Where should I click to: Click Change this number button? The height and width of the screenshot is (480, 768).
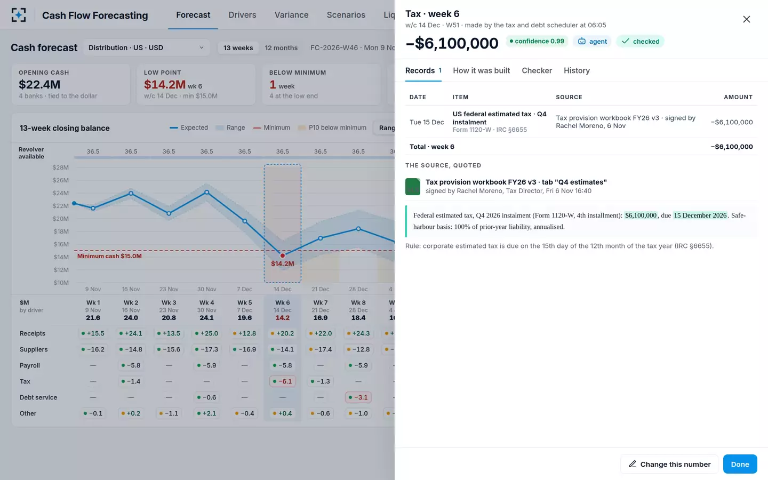coord(669,464)
